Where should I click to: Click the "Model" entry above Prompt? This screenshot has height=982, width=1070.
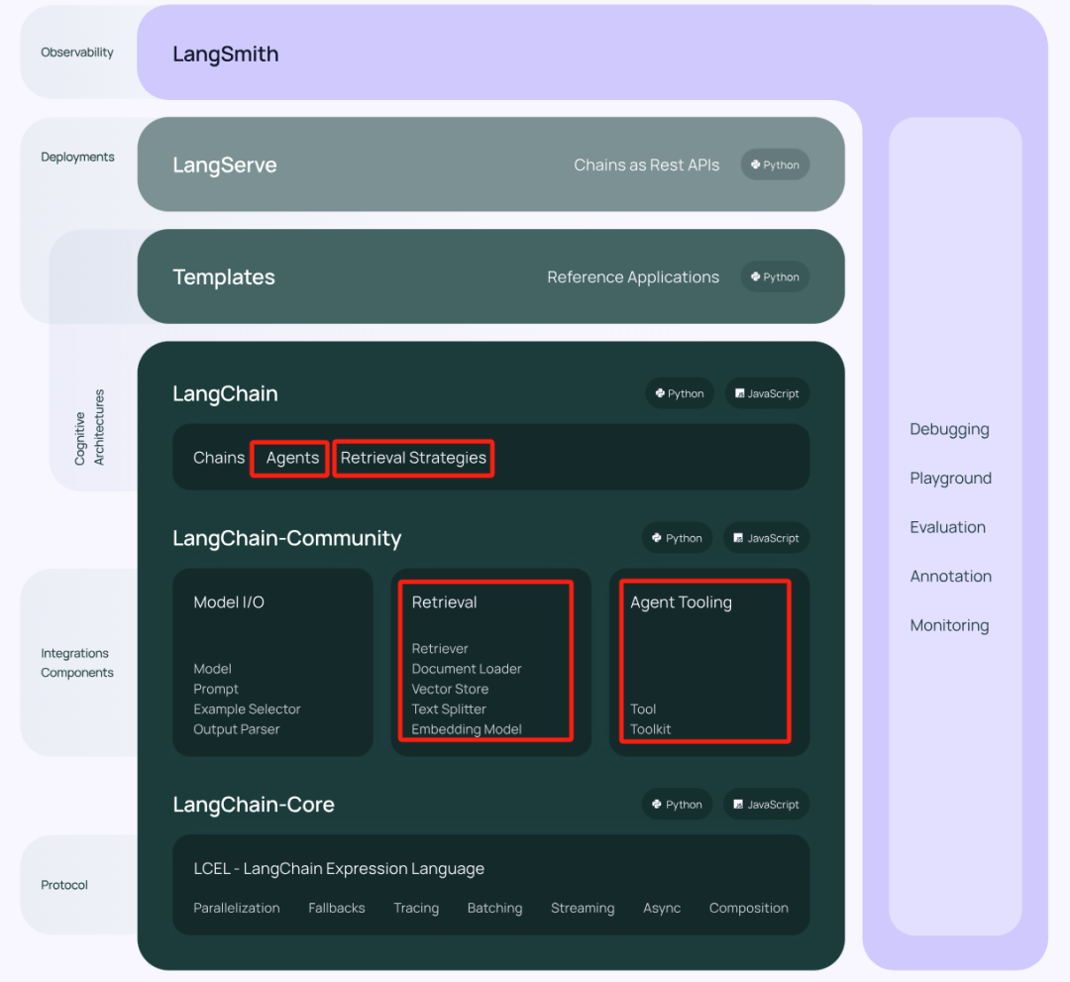(212, 669)
